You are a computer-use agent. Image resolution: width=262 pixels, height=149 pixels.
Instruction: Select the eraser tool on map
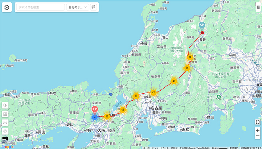[x=5, y=105]
